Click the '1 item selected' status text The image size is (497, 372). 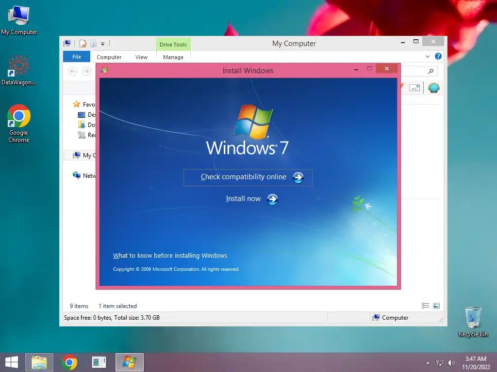[x=117, y=306]
